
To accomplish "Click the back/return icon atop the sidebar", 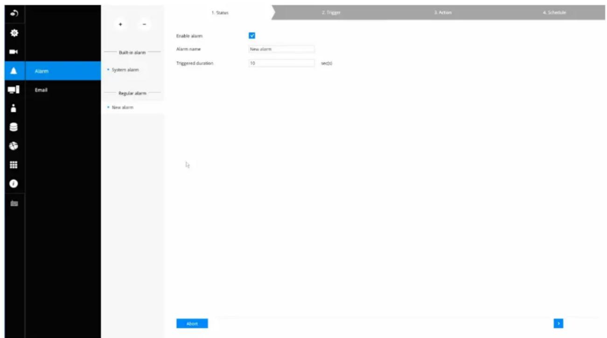I will tap(14, 14).
